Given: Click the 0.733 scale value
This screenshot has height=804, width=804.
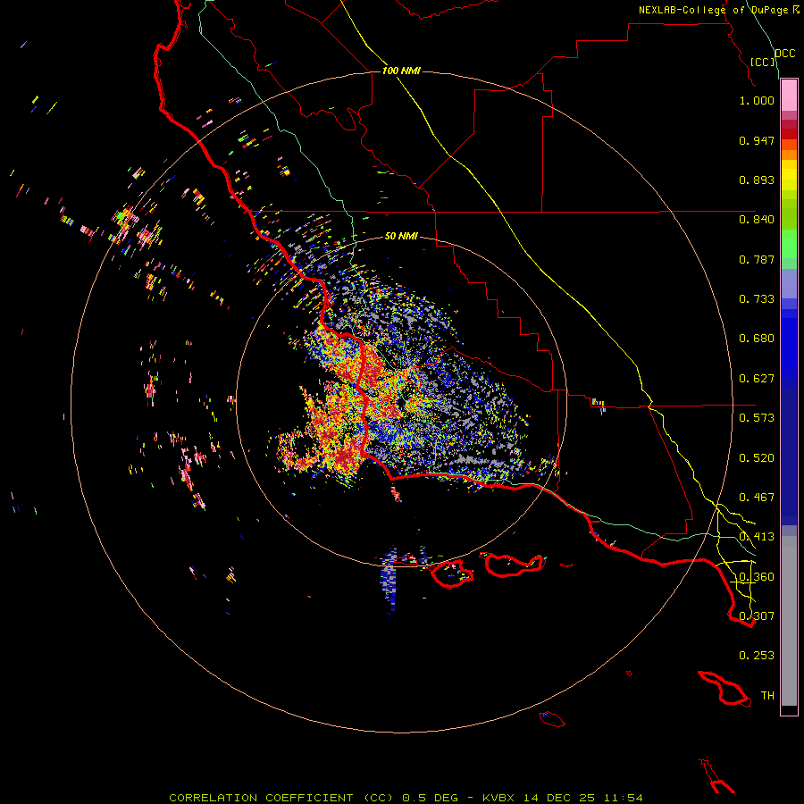Looking at the screenshot, I should pos(757,299).
